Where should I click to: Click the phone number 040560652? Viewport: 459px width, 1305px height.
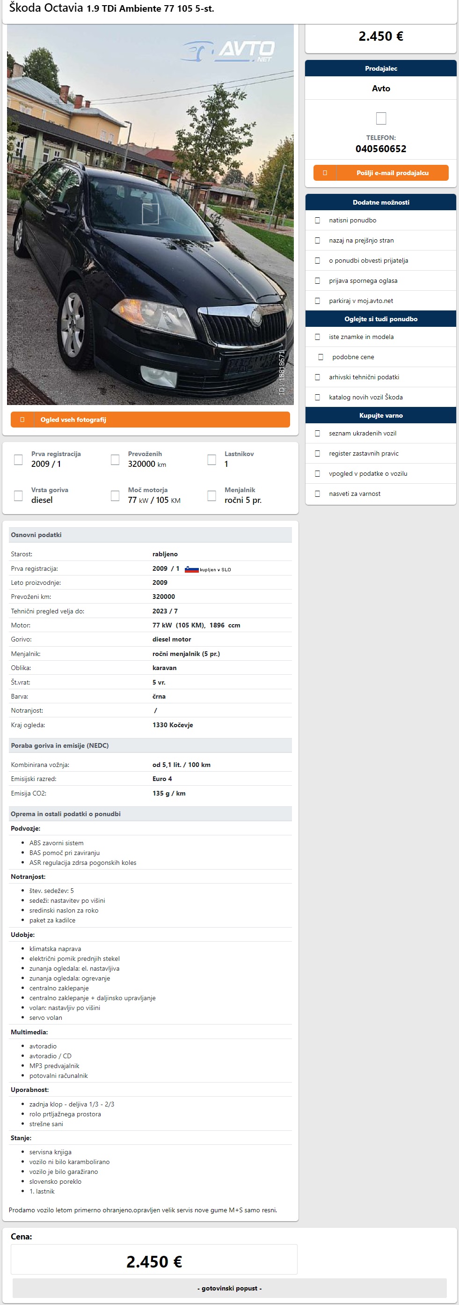click(380, 148)
